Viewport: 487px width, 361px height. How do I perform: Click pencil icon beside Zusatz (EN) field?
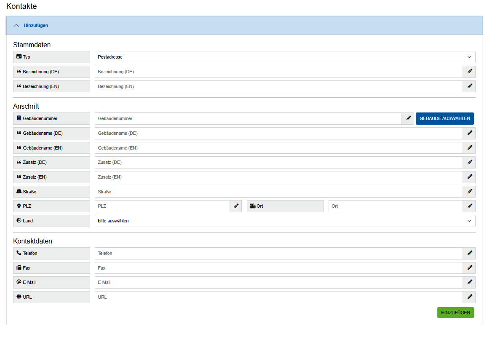click(469, 177)
